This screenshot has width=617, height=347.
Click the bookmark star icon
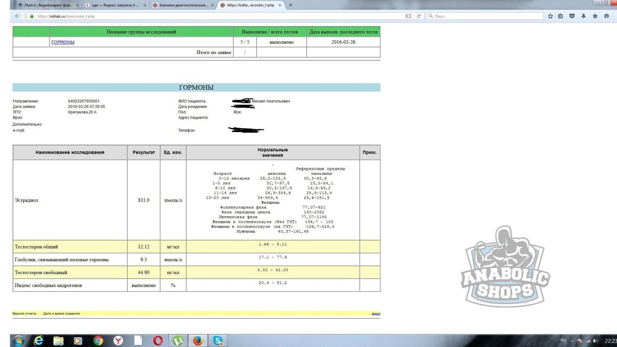[551, 16]
